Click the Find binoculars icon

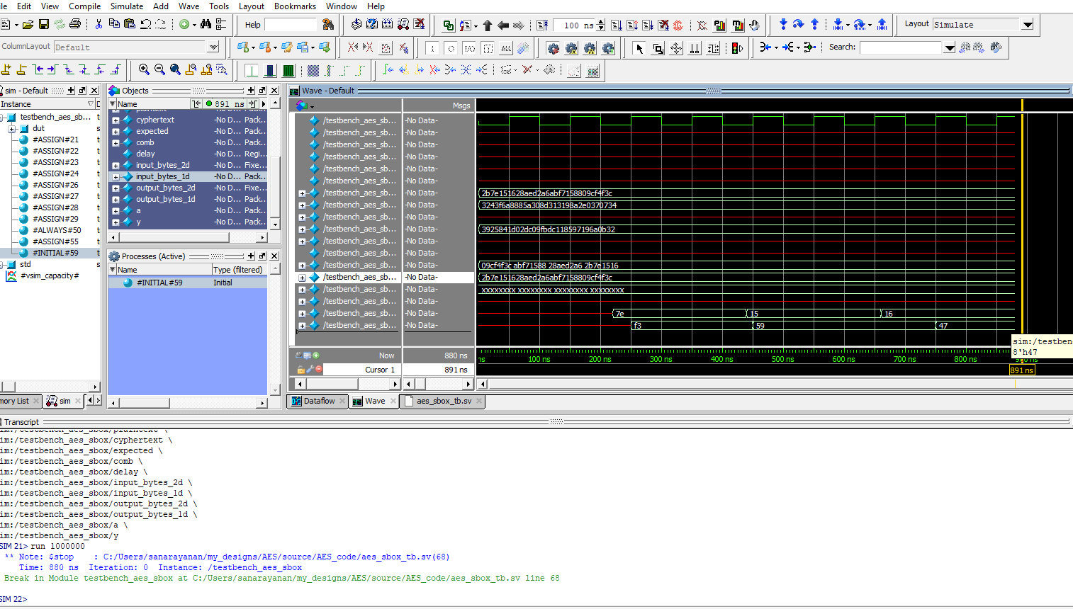click(x=206, y=25)
